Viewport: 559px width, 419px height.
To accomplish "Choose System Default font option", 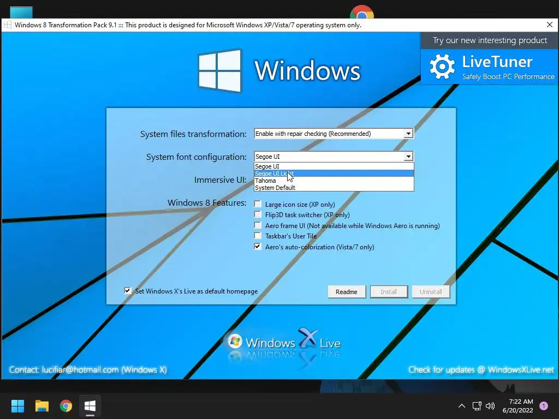I will (334, 188).
